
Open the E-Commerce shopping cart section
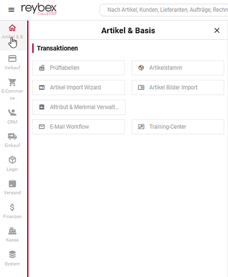(12, 83)
